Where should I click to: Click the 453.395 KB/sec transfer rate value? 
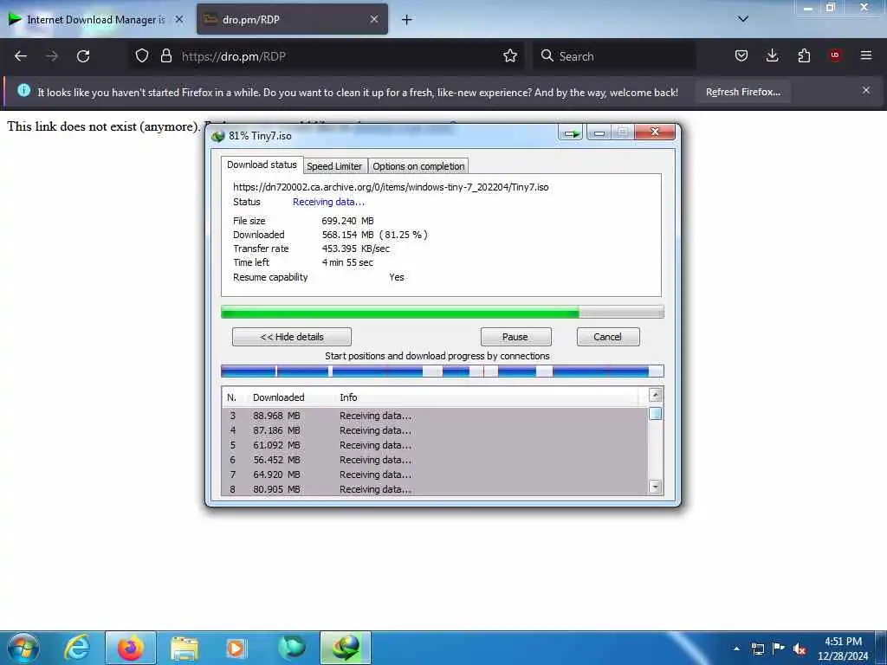tap(356, 249)
